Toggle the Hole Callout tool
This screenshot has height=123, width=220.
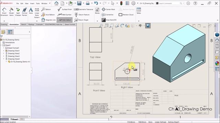tap(65, 20)
